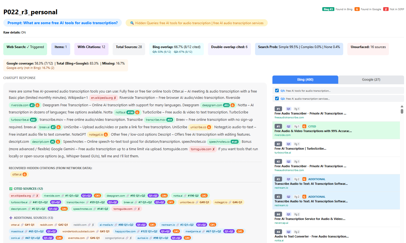Click deepgram.com #93 chip in ChatGPT response
Viewport: 406px width, 243px height.
tap(218, 105)
